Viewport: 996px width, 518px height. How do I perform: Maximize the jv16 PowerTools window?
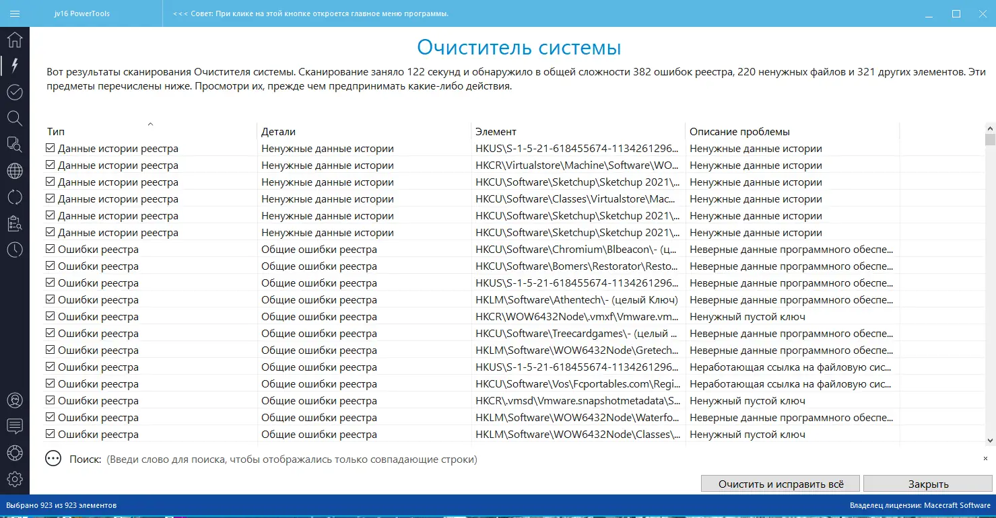click(x=956, y=13)
